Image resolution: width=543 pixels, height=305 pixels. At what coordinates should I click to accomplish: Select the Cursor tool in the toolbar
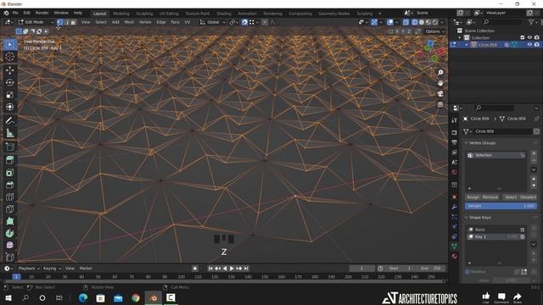(9, 57)
